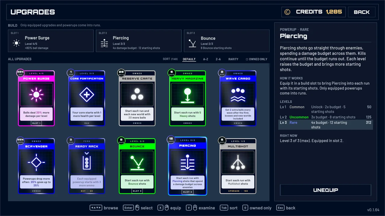The width and height of the screenshot is (385, 216).
Task: Click the browse arrow keys hint
Action: tap(104, 208)
